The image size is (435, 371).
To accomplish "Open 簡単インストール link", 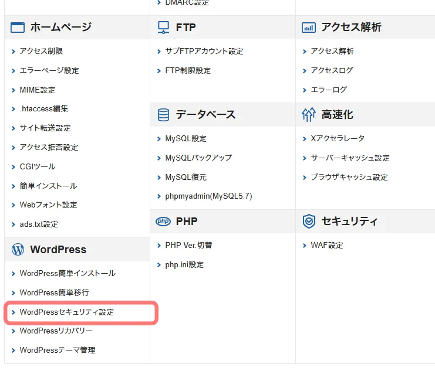I will pos(48,186).
